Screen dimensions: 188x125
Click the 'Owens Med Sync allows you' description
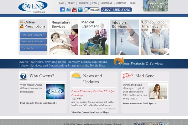pos(135,92)
